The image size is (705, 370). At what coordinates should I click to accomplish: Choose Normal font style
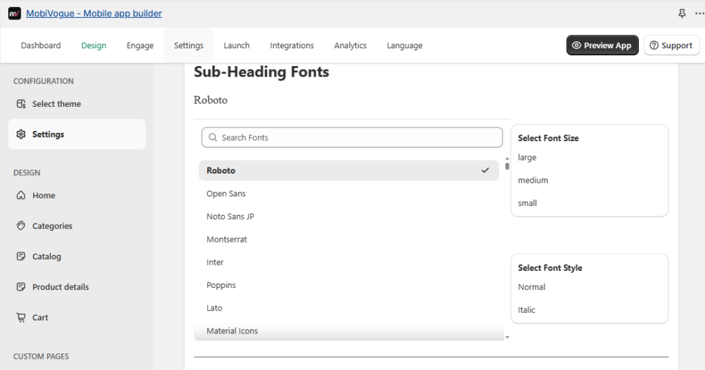(x=532, y=287)
